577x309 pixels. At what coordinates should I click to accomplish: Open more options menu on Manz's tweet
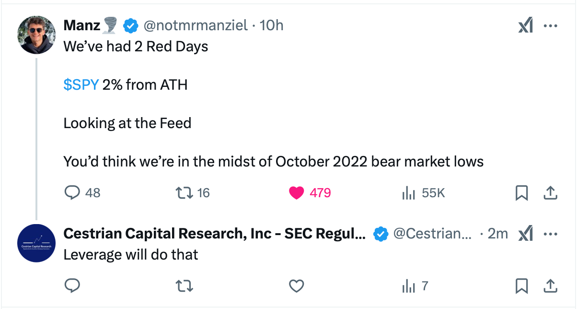[551, 26]
